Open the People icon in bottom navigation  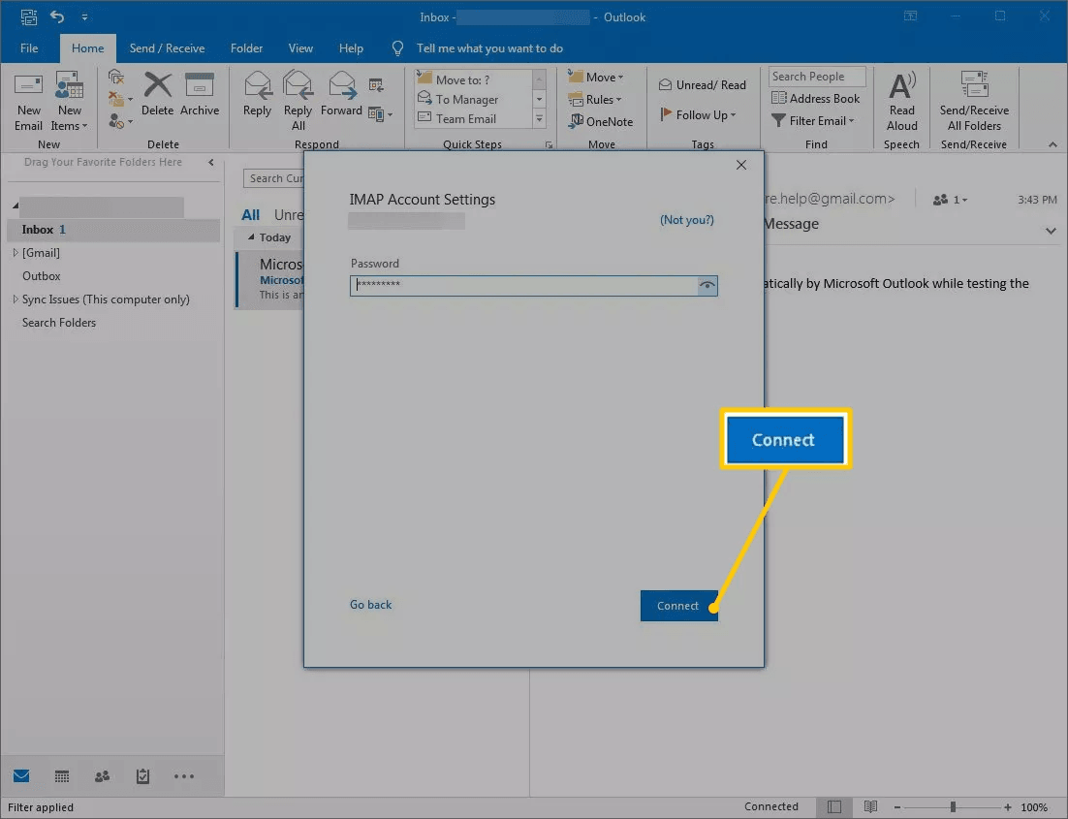tap(102, 776)
